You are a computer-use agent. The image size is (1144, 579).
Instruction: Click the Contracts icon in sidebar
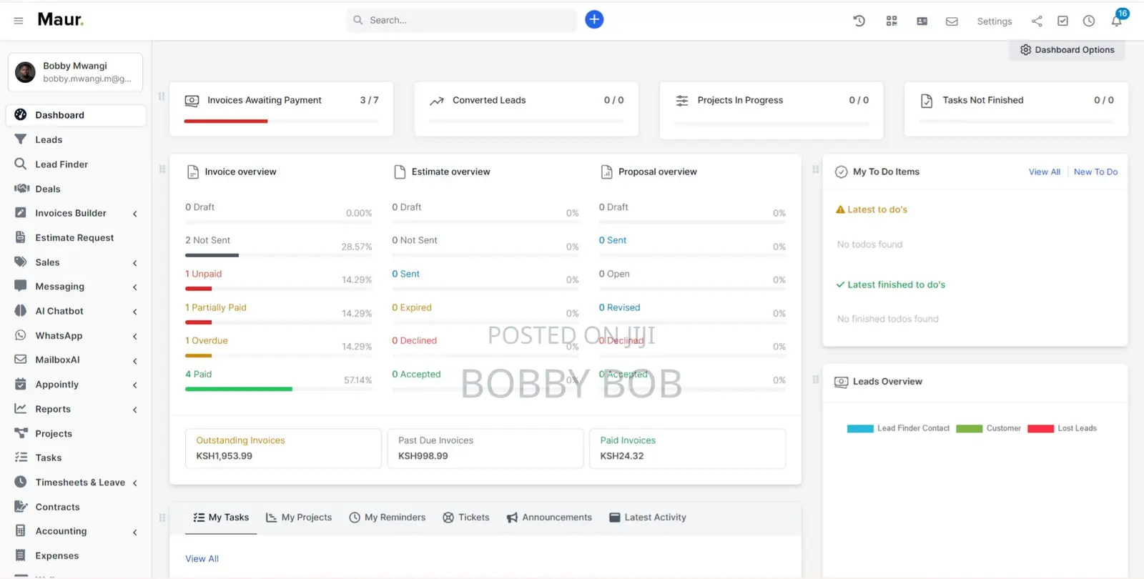click(21, 506)
